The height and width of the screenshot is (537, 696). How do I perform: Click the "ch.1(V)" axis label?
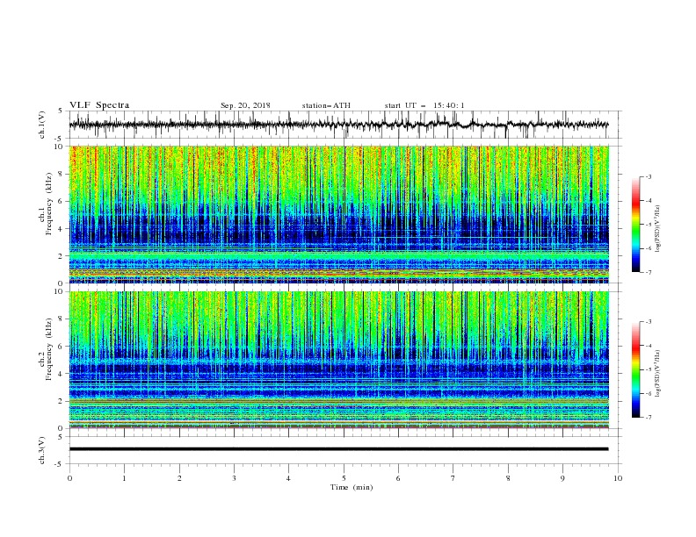click(42, 125)
